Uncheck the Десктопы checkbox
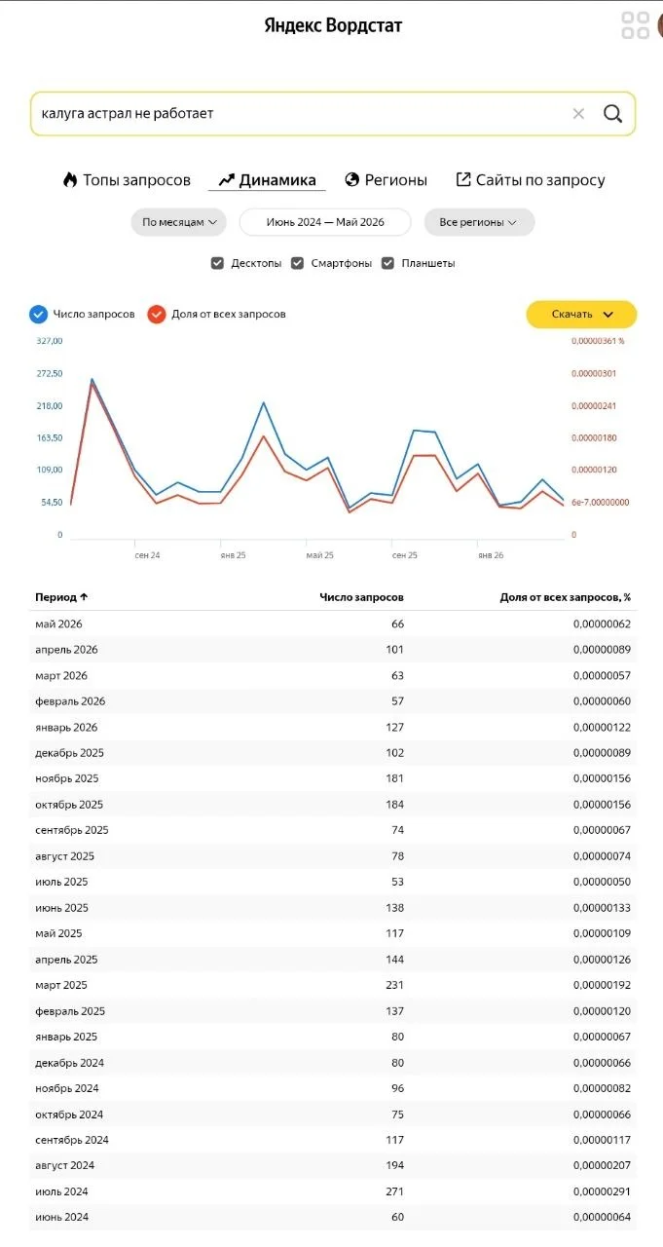This screenshot has width=663, height=1247. coord(218,263)
